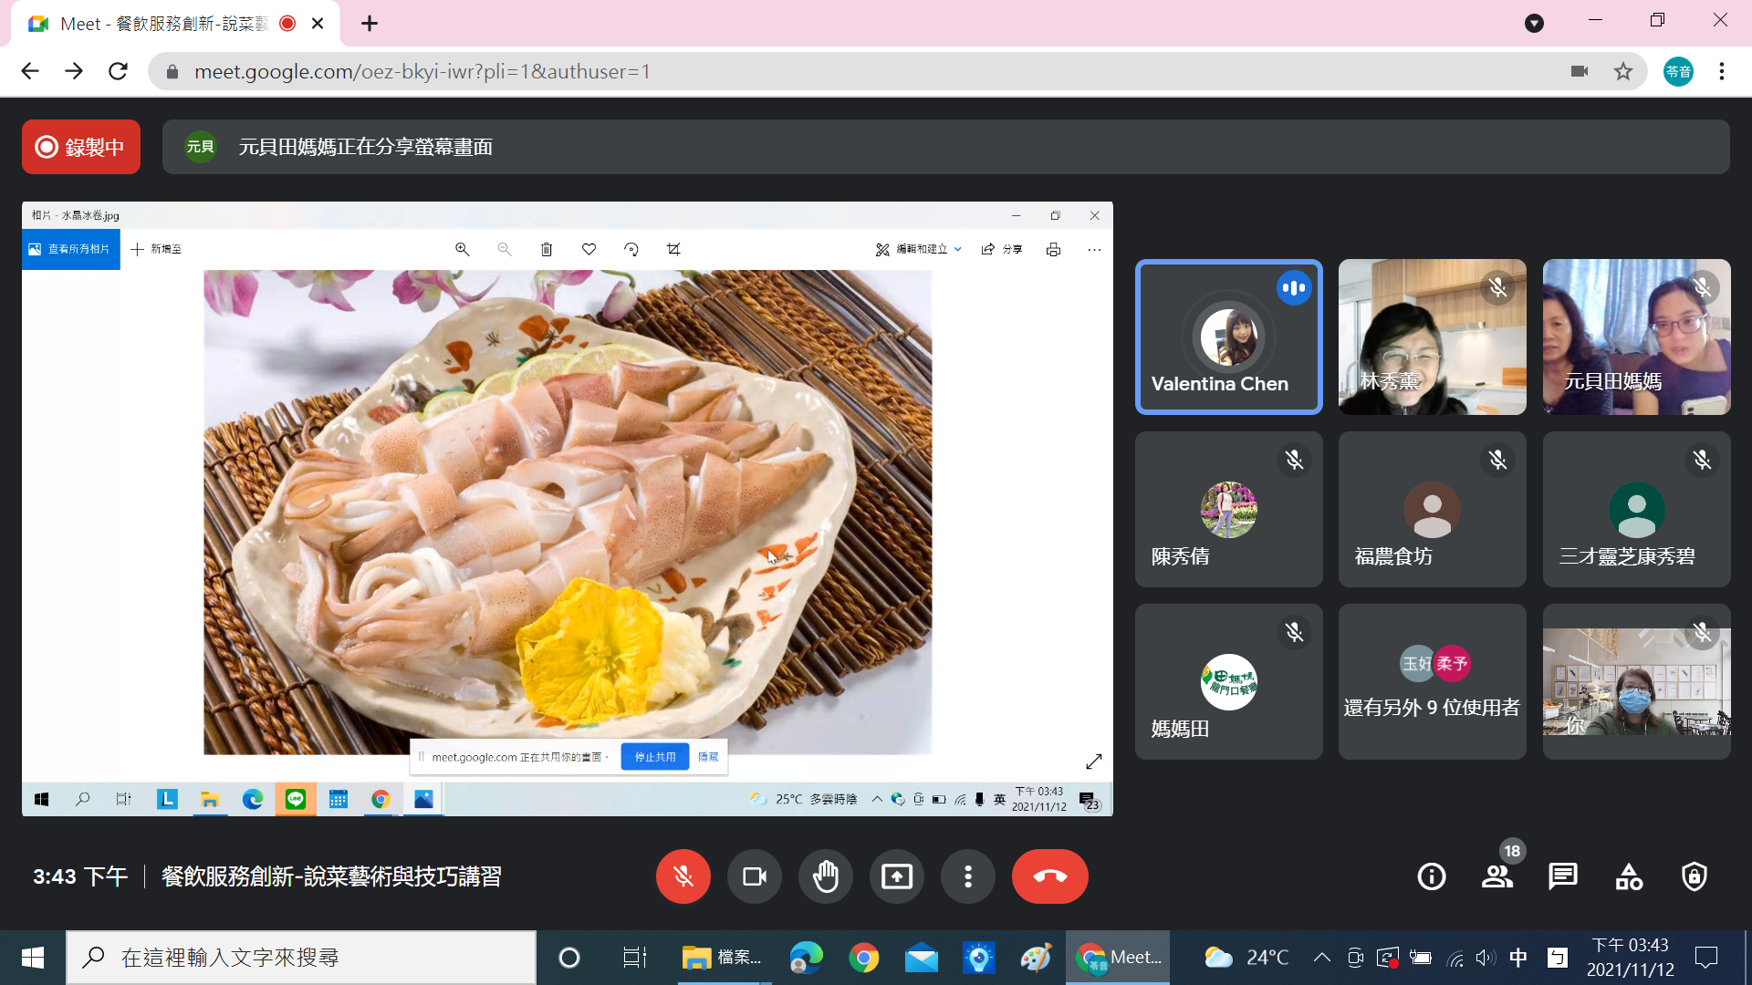1752x985 pixels.
Task: Show the participants list
Action: (1496, 876)
